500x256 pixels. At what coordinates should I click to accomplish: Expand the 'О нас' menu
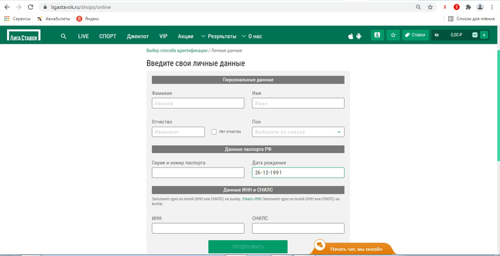[x=252, y=36]
